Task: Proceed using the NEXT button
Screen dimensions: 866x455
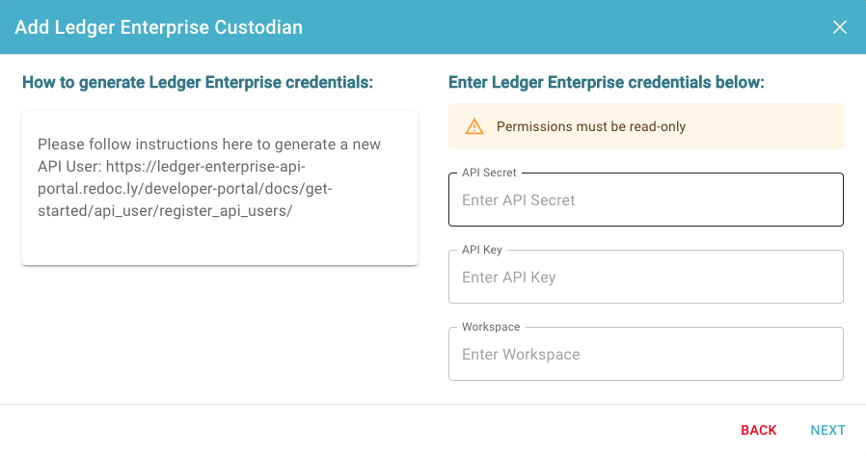Action: (x=827, y=430)
